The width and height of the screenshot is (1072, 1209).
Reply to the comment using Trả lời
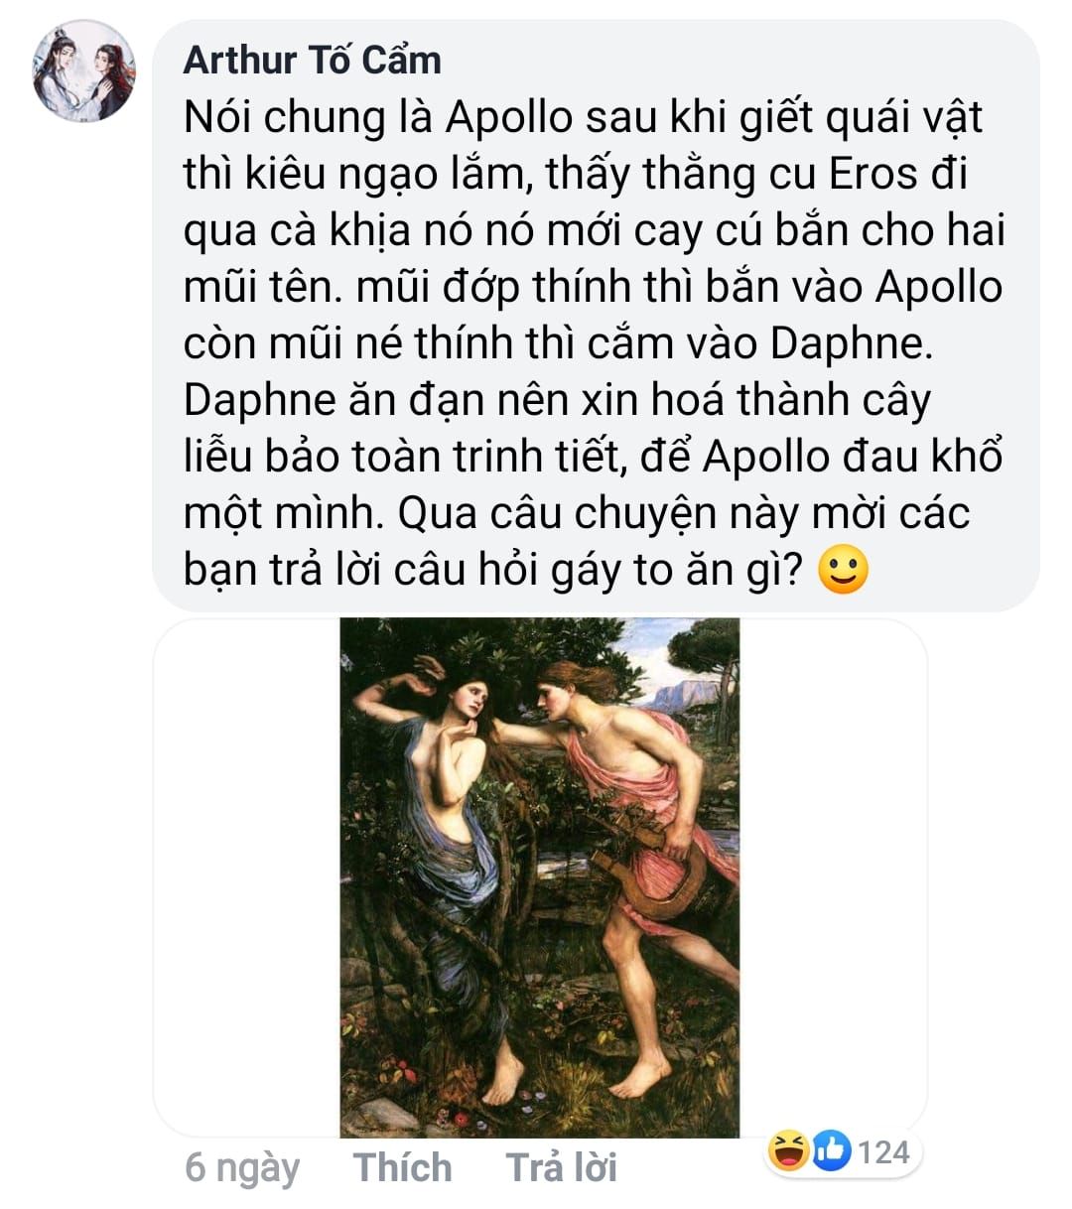(562, 1167)
